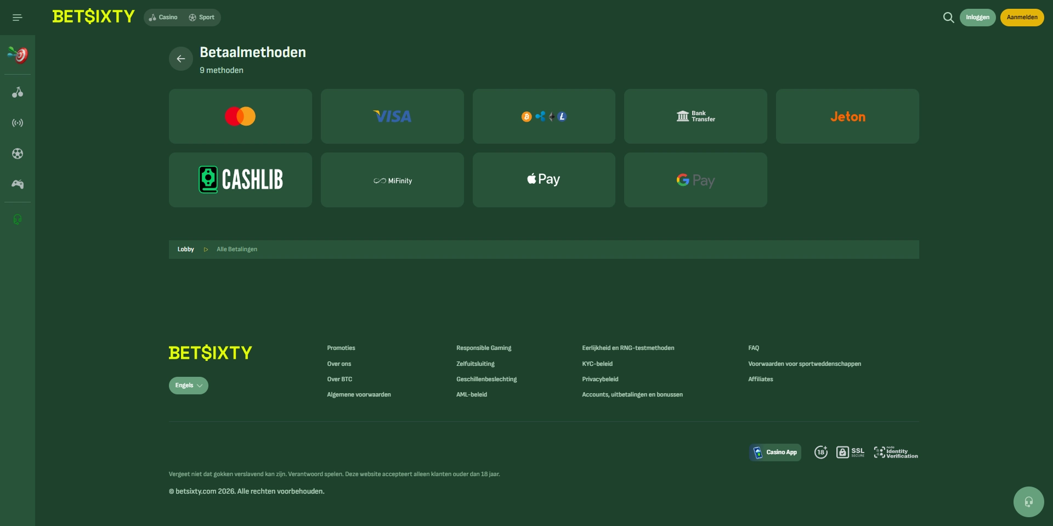Select the Bank Transfer payment method
This screenshot has height=526, width=1053.
click(x=695, y=116)
